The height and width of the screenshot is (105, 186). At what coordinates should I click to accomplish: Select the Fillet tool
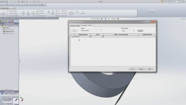(x=49, y=12)
